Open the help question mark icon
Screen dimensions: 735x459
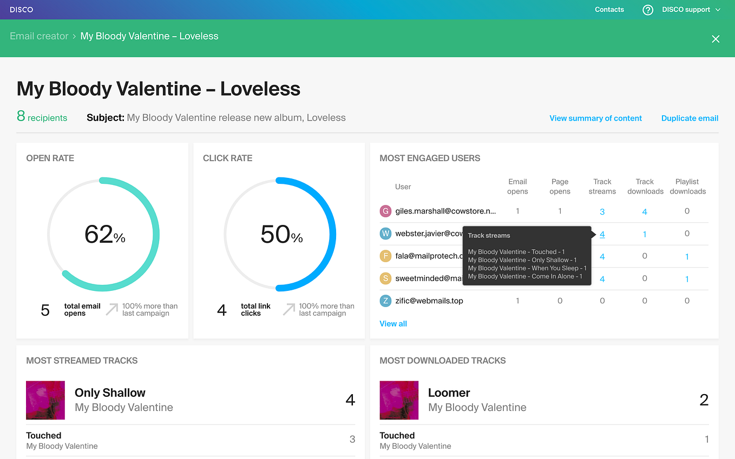click(648, 10)
